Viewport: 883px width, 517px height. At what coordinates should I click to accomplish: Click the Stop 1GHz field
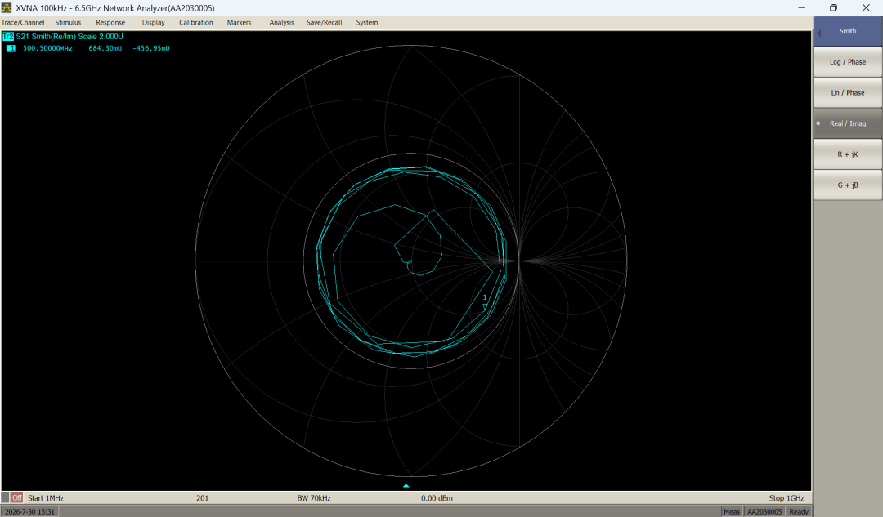point(787,498)
